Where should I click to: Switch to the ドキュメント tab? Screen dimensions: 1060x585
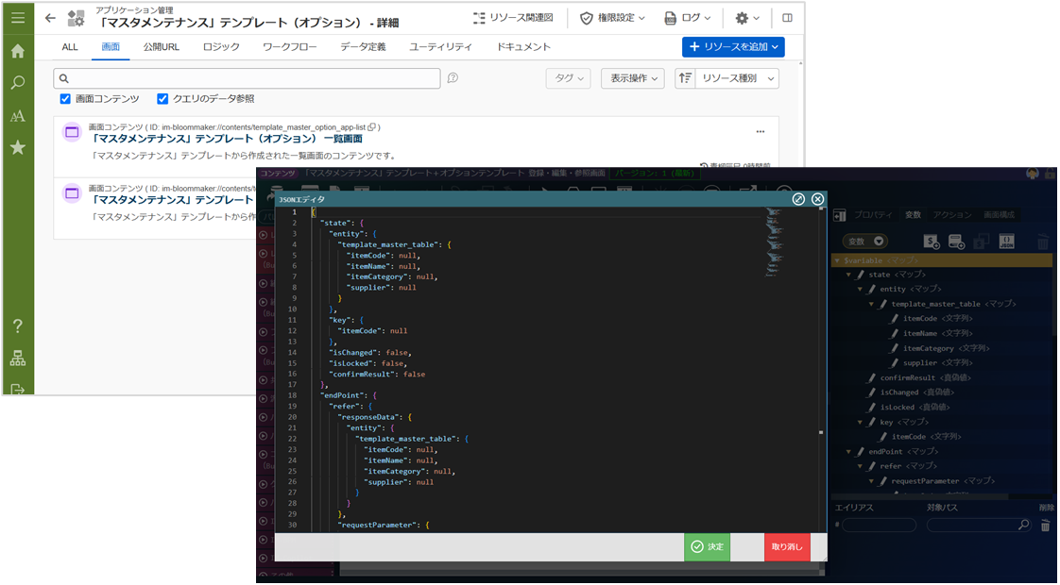pos(523,46)
